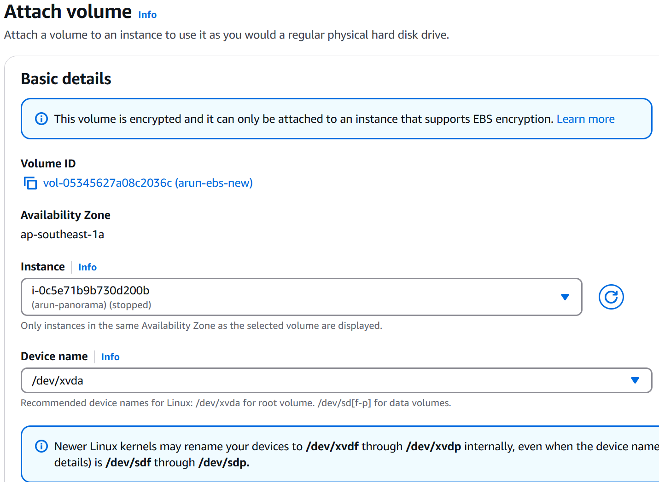Follow the Learn more link about EBS encryption
The image size is (659, 482).
coord(585,119)
